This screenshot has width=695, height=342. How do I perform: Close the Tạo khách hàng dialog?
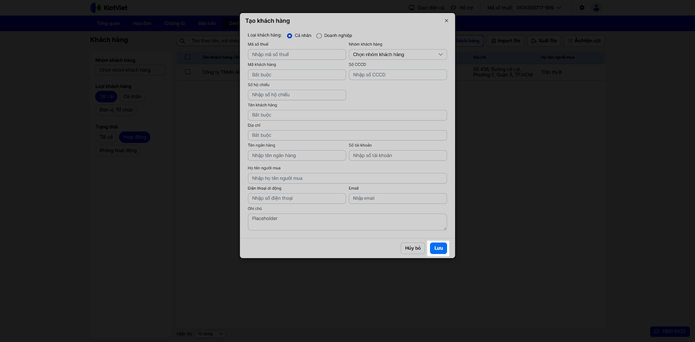point(446,21)
